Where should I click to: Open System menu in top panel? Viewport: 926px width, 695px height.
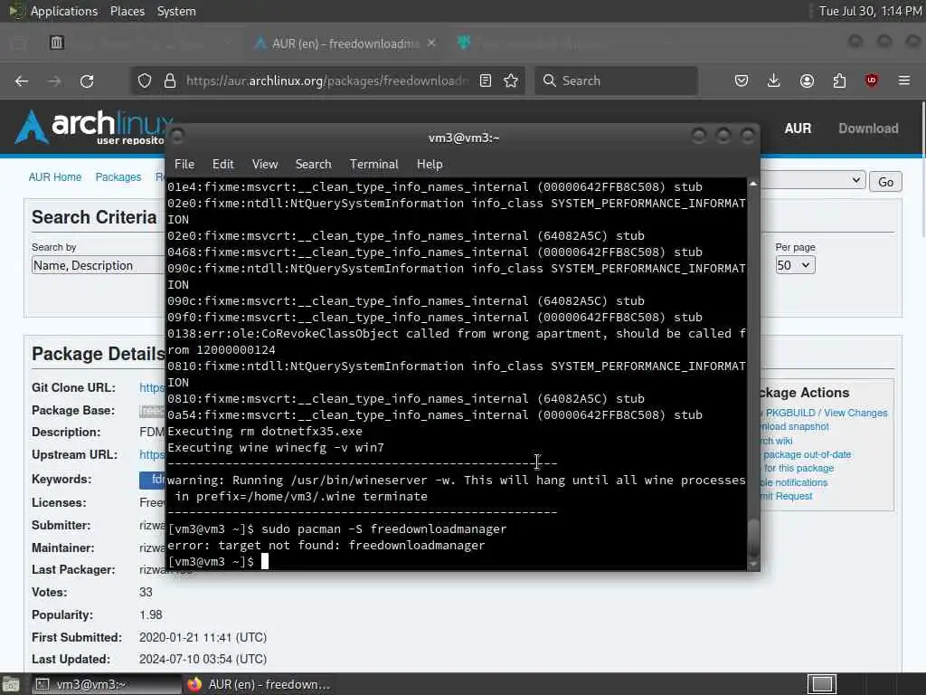pos(176,11)
